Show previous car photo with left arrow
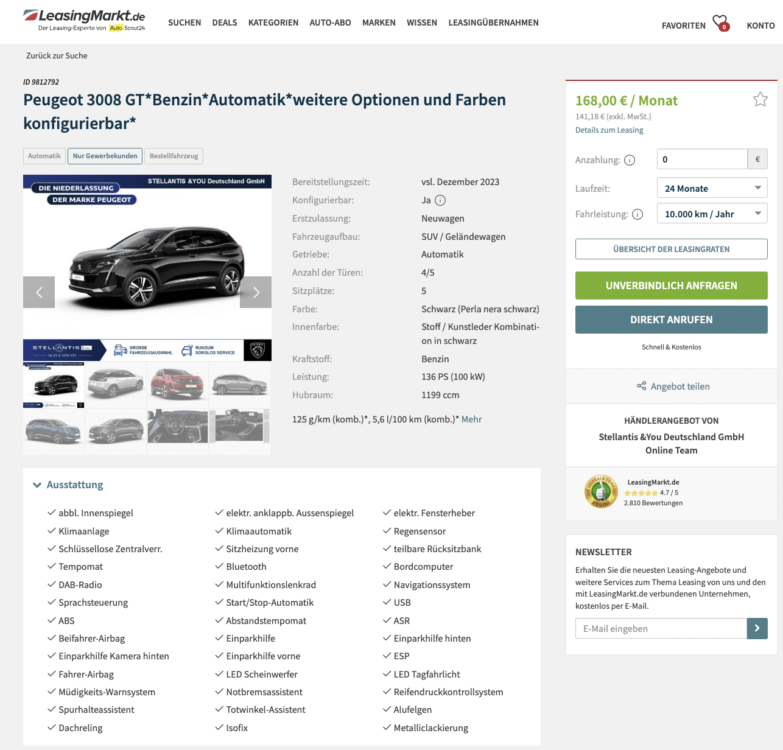 (39, 292)
